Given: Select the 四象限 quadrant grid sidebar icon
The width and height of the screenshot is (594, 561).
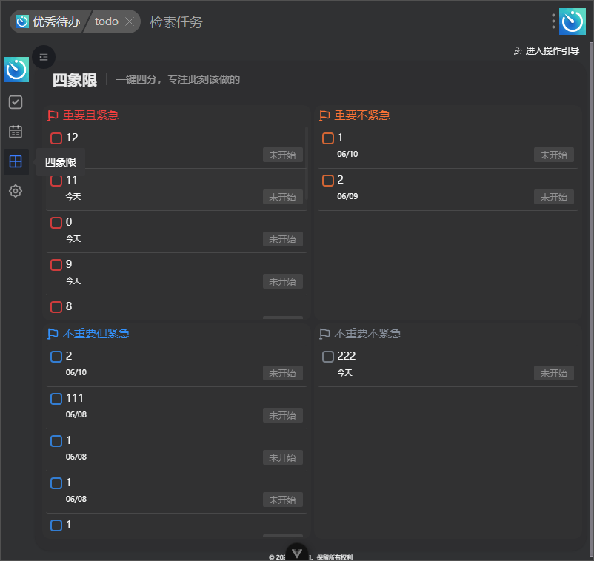Looking at the screenshot, I should pos(16,161).
